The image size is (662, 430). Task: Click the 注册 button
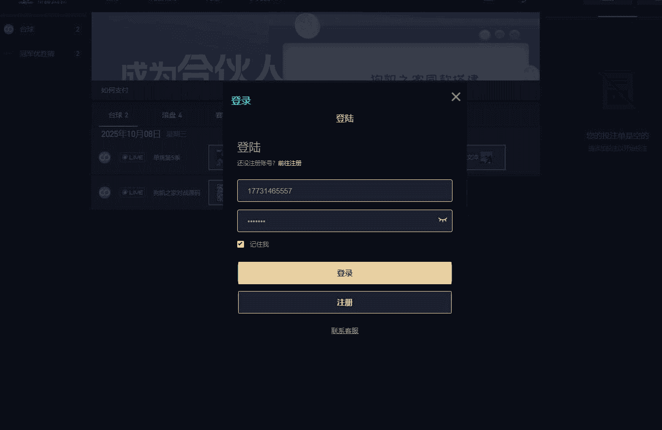[x=345, y=302]
